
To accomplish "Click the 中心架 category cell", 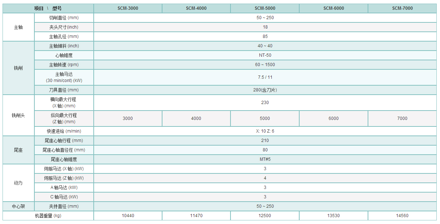I will coord(18,206).
